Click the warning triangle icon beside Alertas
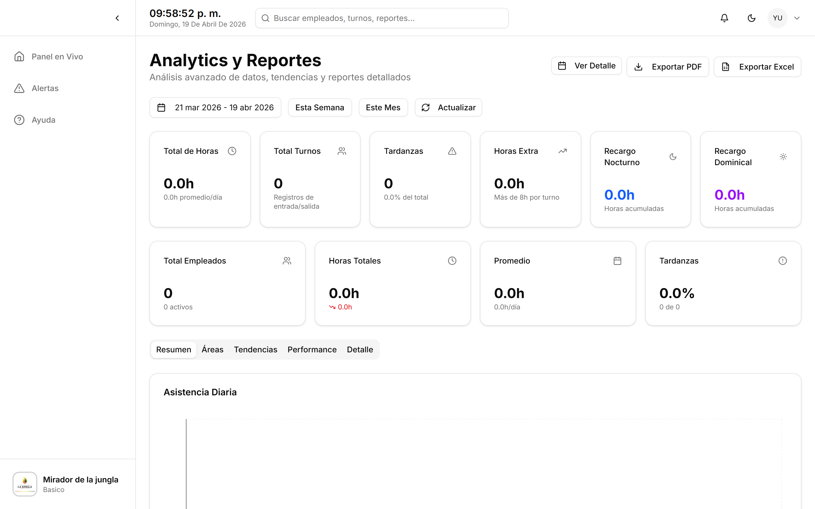The height and width of the screenshot is (509, 815). coord(19,88)
